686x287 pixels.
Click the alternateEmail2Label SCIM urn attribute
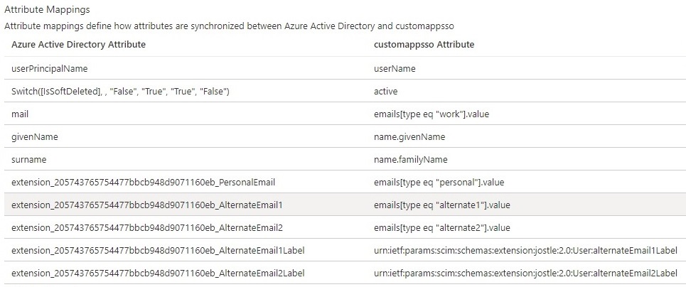[x=525, y=274]
